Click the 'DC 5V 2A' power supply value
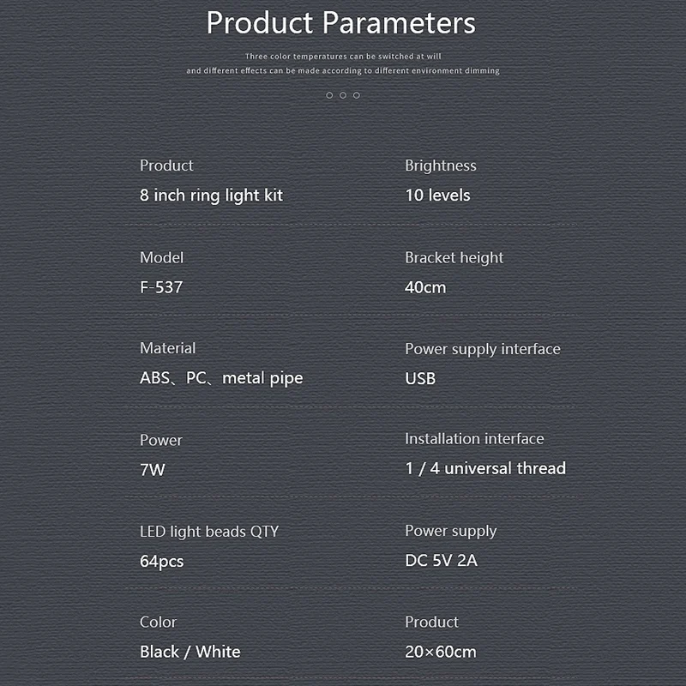Screen dimensions: 686x686 pyautogui.click(x=441, y=561)
